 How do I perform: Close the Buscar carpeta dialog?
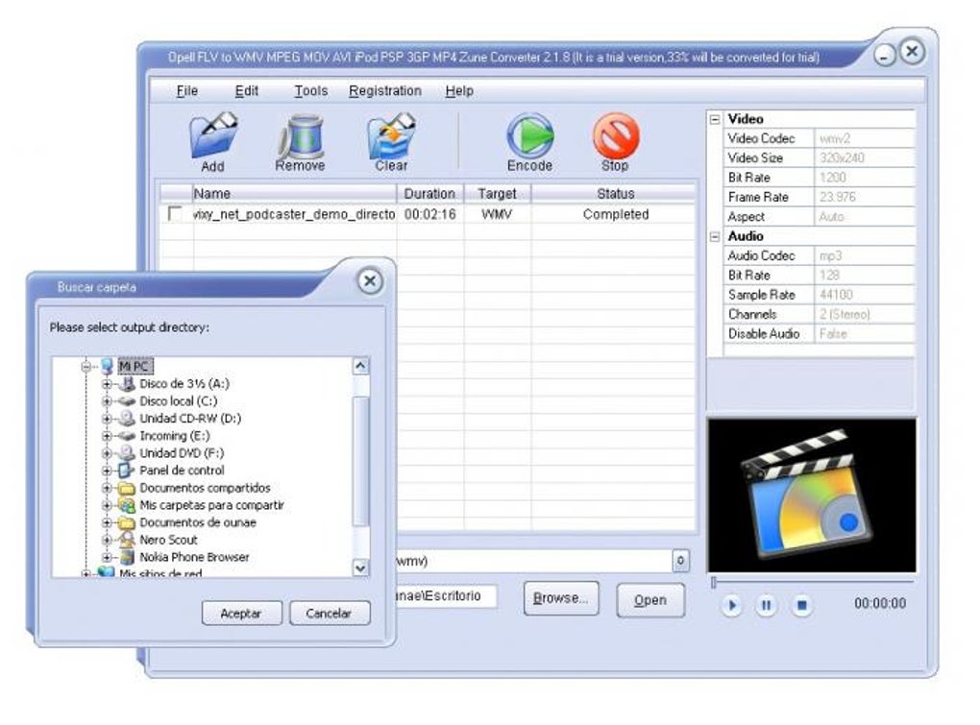tap(370, 281)
